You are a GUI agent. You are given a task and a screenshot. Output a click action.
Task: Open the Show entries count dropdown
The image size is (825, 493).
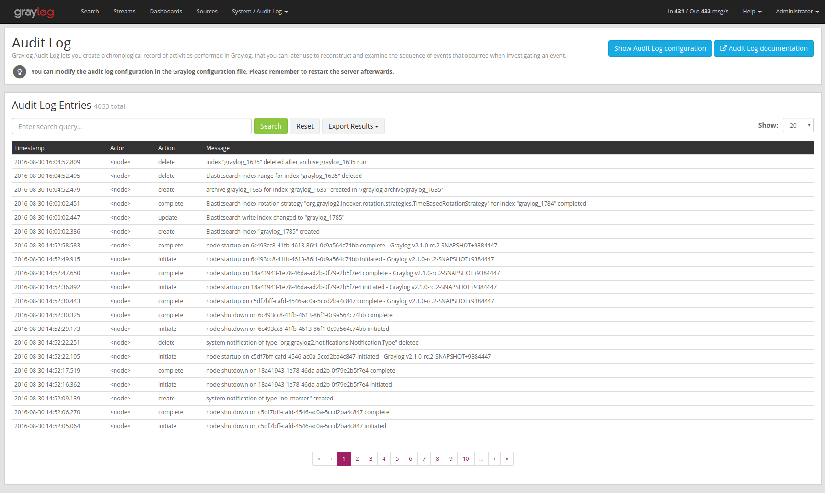798,125
